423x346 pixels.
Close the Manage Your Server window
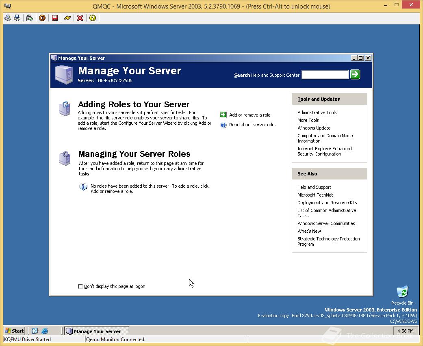tap(368, 58)
